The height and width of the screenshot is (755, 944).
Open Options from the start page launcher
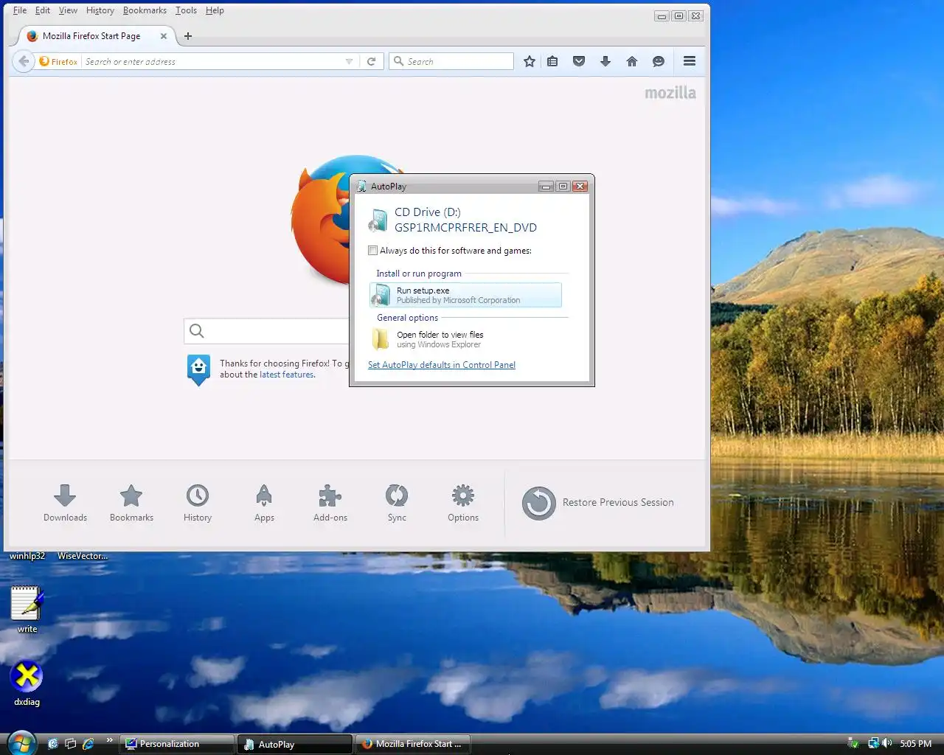(463, 503)
